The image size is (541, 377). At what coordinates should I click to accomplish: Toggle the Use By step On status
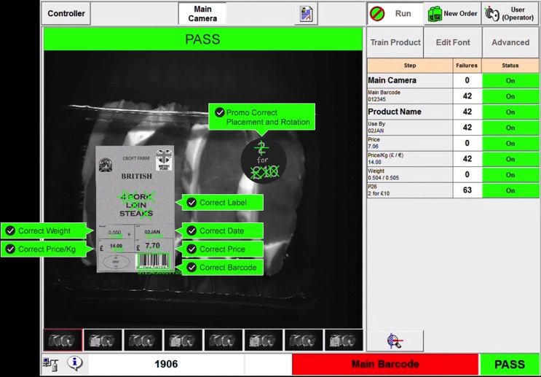point(510,128)
